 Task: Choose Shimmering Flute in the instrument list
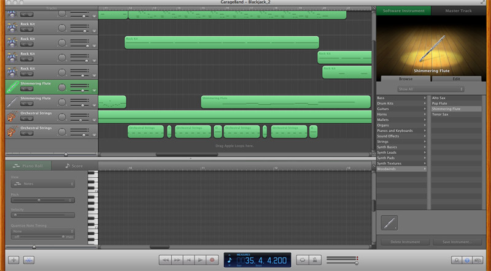[x=456, y=109]
